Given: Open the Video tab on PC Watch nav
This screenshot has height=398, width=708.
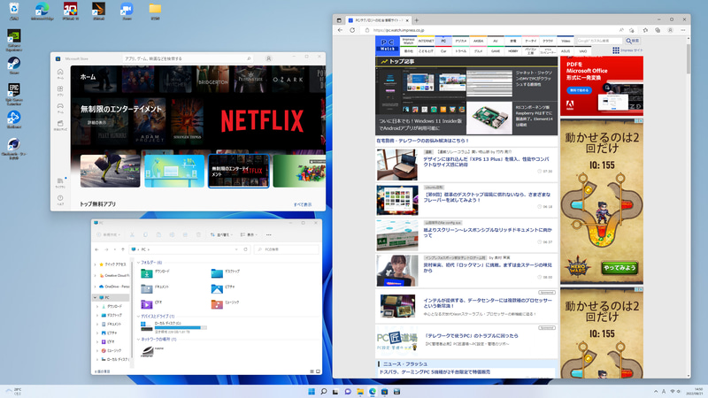Looking at the screenshot, I should 566,41.
